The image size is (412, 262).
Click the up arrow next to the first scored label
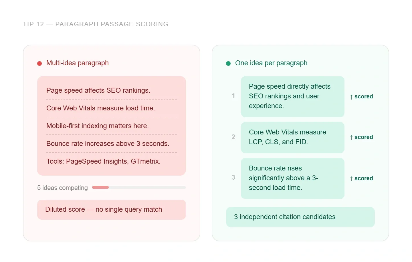(x=351, y=97)
